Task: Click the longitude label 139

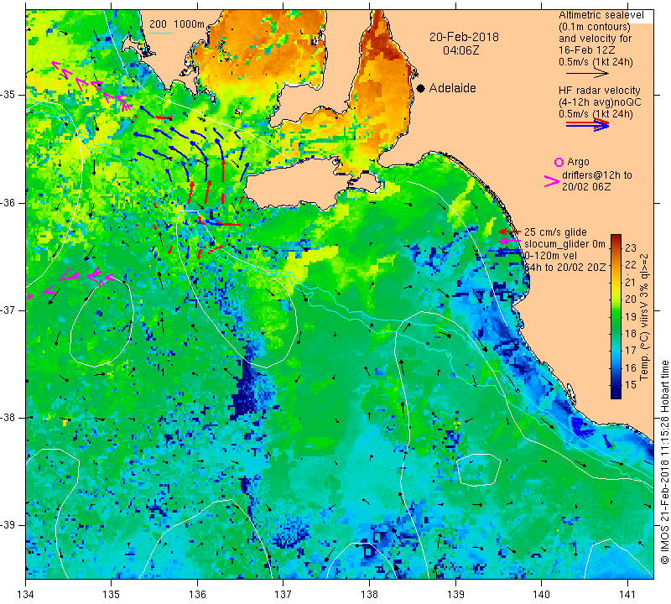Action: (455, 594)
